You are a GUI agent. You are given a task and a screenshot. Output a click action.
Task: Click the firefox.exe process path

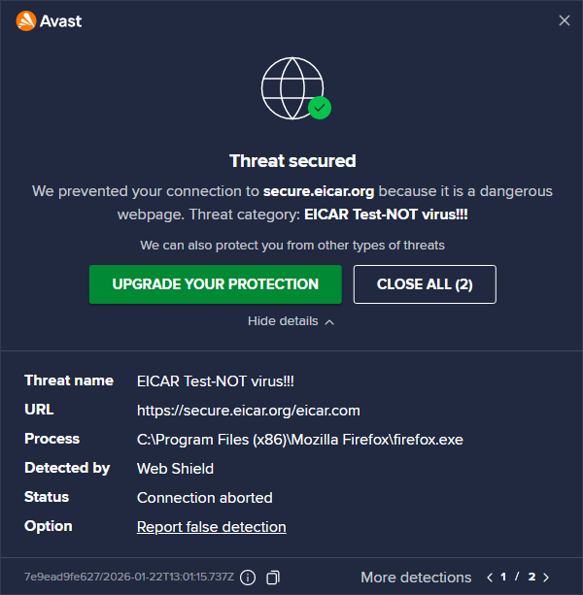coord(300,440)
